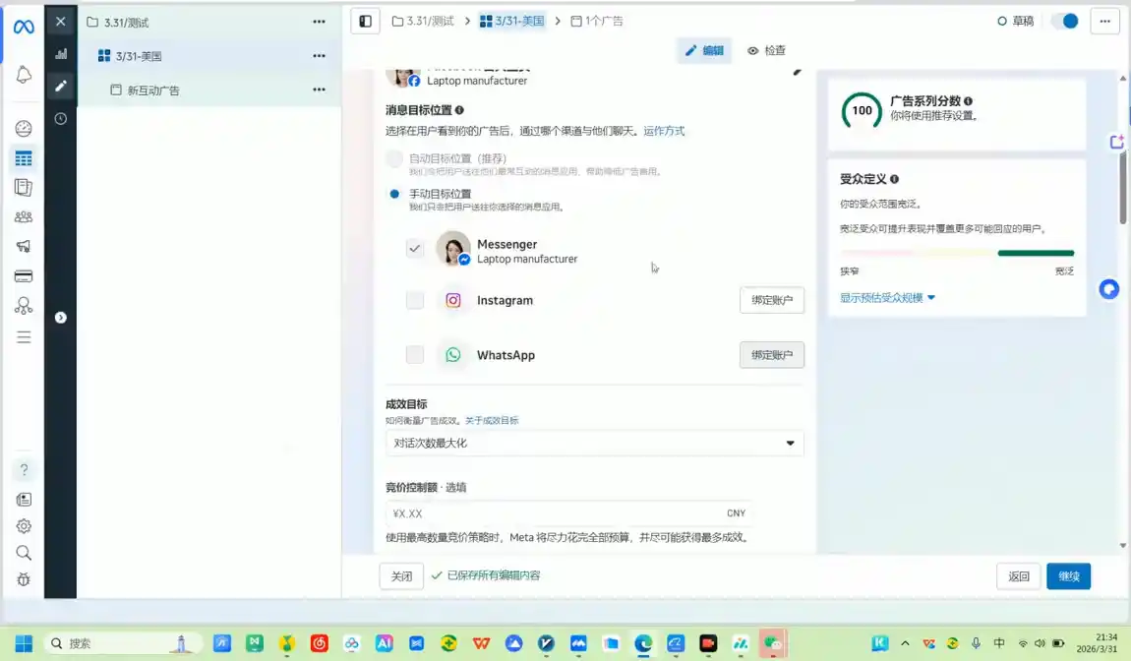This screenshot has height=661, width=1131.
Task: Show info for 受众定义
Action: pyautogui.click(x=894, y=179)
